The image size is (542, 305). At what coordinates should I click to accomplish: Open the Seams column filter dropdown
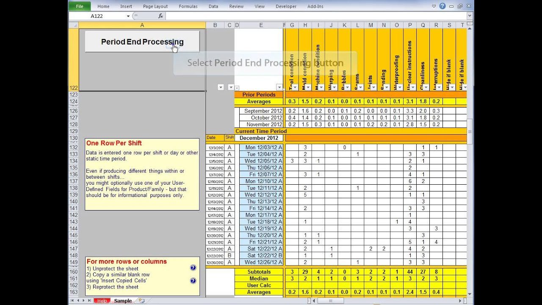[x=360, y=87]
